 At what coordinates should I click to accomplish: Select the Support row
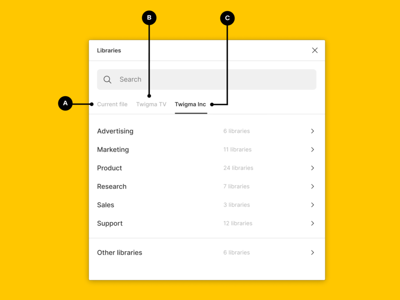pos(109,223)
